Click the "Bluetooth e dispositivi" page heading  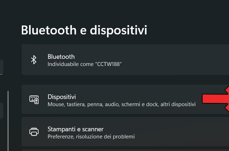click(84, 30)
